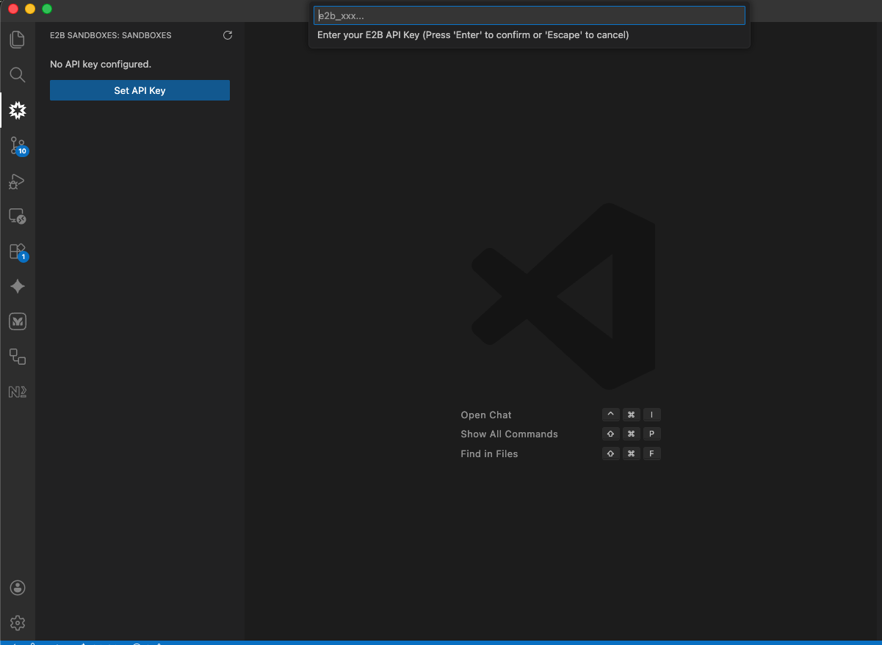Open the Remote Explorer icon
The width and height of the screenshot is (882, 645).
[x=18, y=216]
